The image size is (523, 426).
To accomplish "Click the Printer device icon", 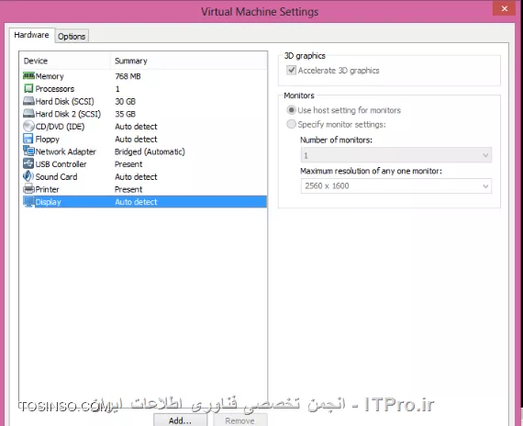I will click(x=28, y=189).
